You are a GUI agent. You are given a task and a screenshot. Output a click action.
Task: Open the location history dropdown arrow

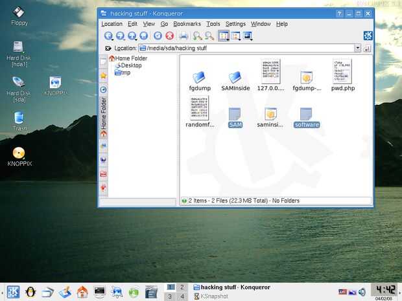pyautogui.click(x=358, y=48)
